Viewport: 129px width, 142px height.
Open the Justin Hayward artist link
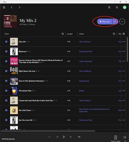pos(86,61)
